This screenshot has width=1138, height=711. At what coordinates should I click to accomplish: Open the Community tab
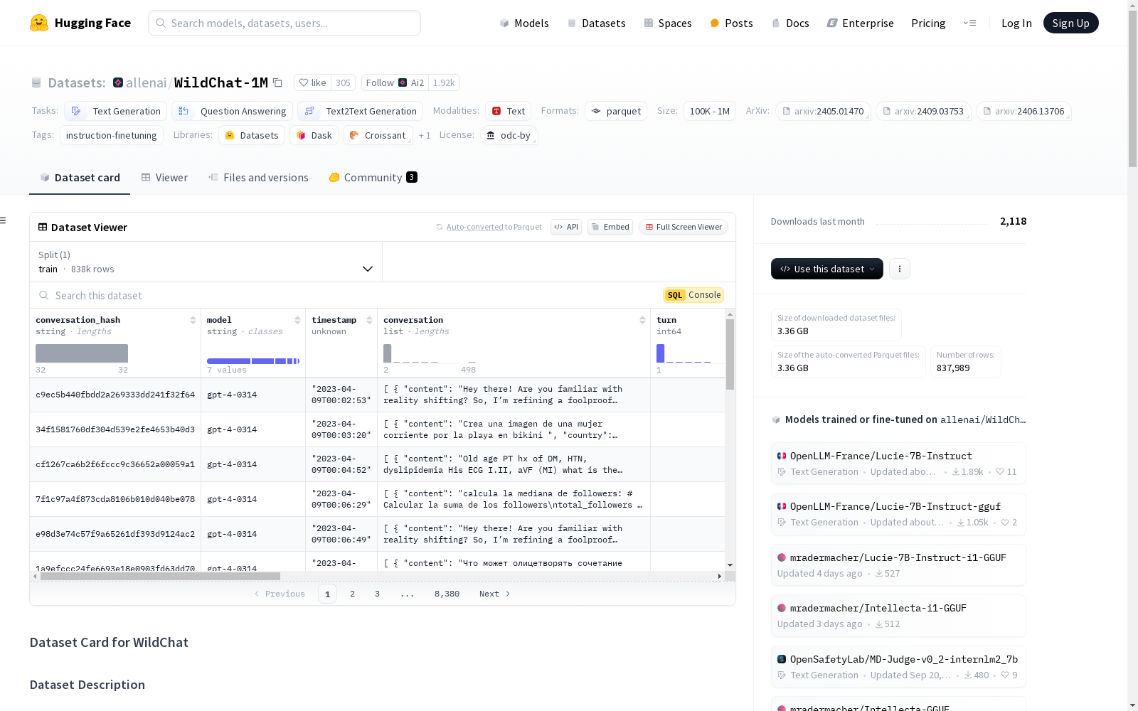click(373, 178)
